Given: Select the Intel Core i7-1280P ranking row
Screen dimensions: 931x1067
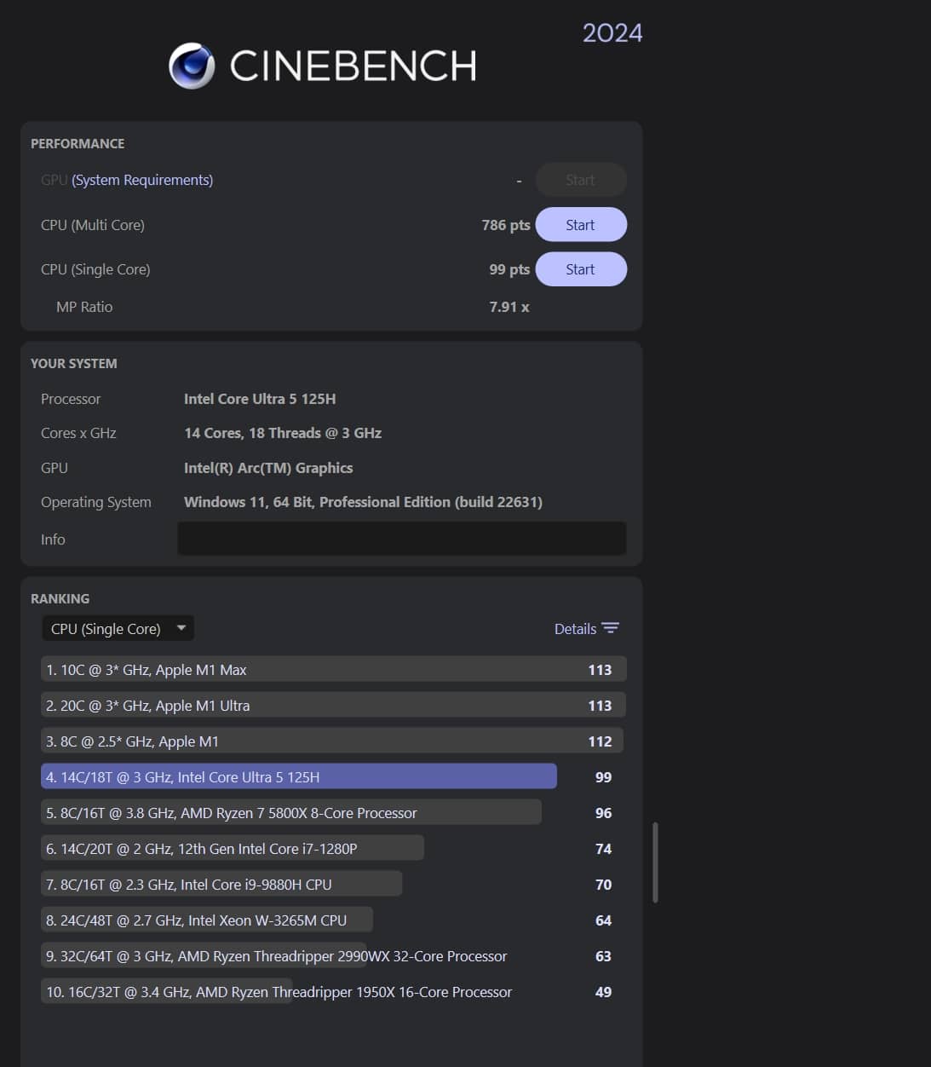Looking at the screenshot, I should click(232, 849).
